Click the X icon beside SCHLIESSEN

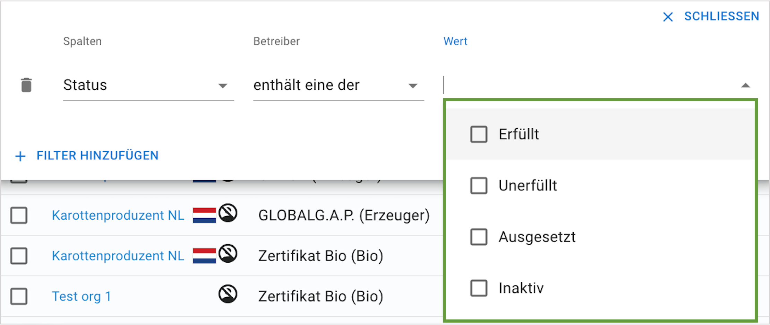point(668,17)
